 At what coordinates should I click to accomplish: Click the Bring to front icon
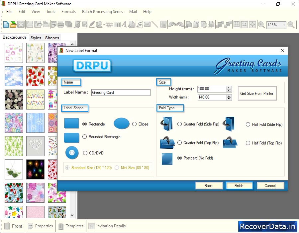pyautogui.click(x=220, y=25)
